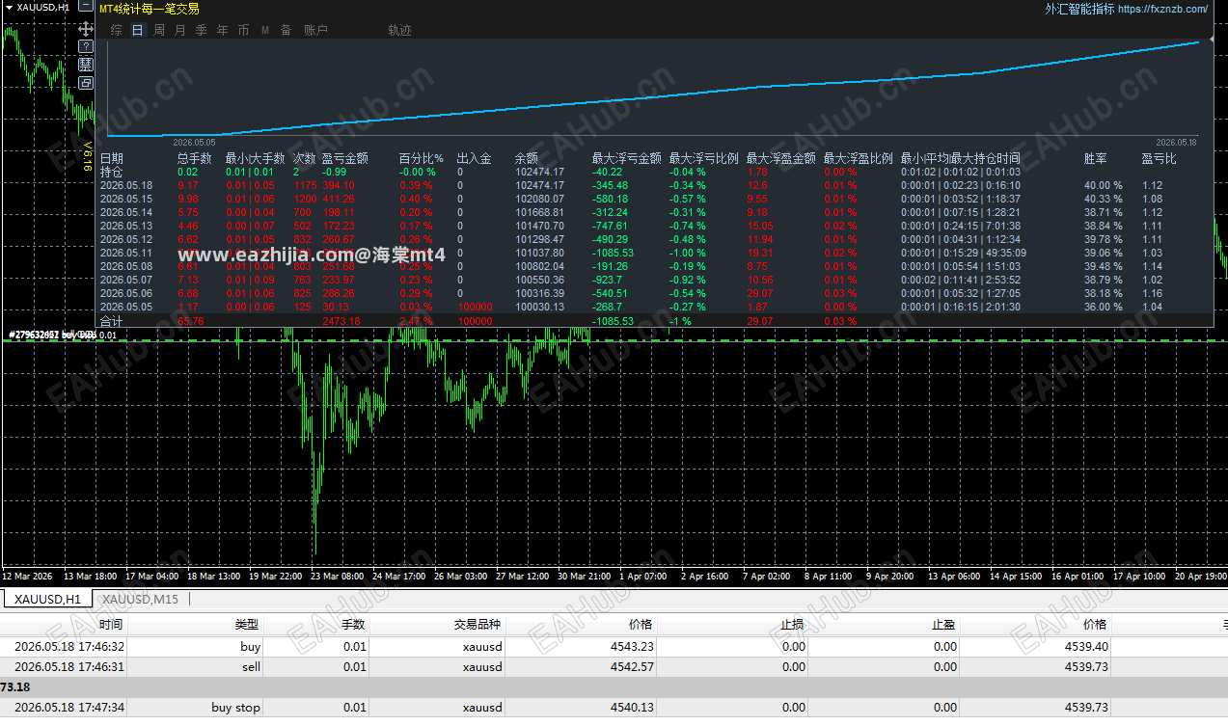Click the 时间 column header in orders table
This screenshot has height=726, width=1228.
(111, 625)
